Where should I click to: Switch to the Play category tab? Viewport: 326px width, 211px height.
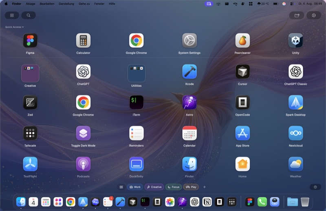point(191,187)
